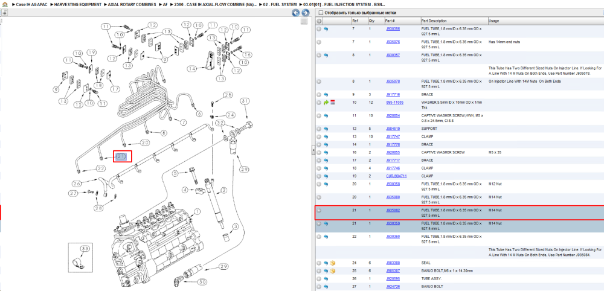The width and height of the screenshot is (604, 291).
Task: Click blue arrow icon for J930357
Action: 326,55
